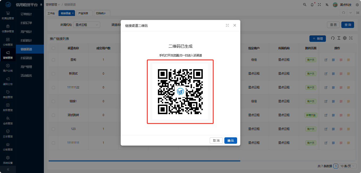Collapse the sidebar with double-chevron icon

point(8,169)
